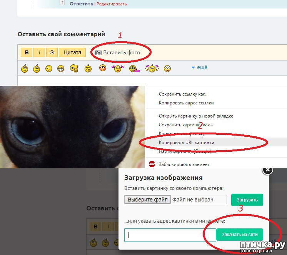Select Открыть картинку в новой вкладке
The width and height of the screenshot is (287, 255).
pyautogui.click(x=196, y=116)
